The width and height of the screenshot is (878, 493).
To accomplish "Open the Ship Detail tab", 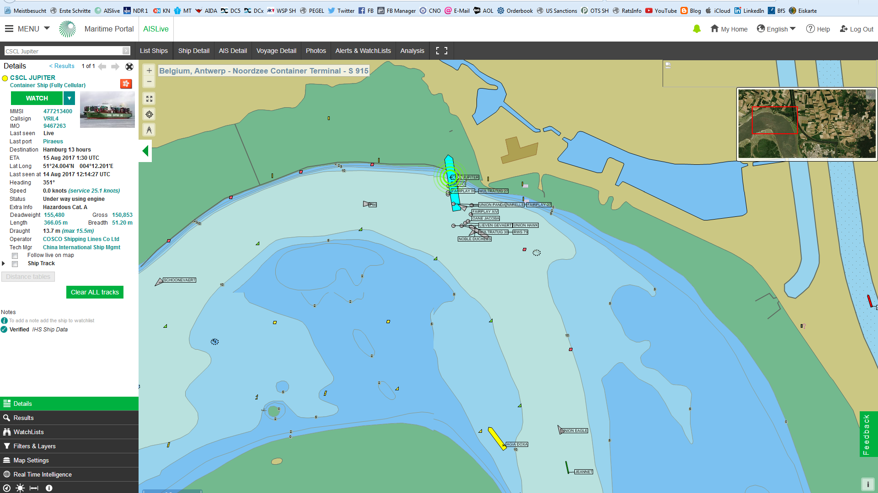I will click(x=194, y=51).
